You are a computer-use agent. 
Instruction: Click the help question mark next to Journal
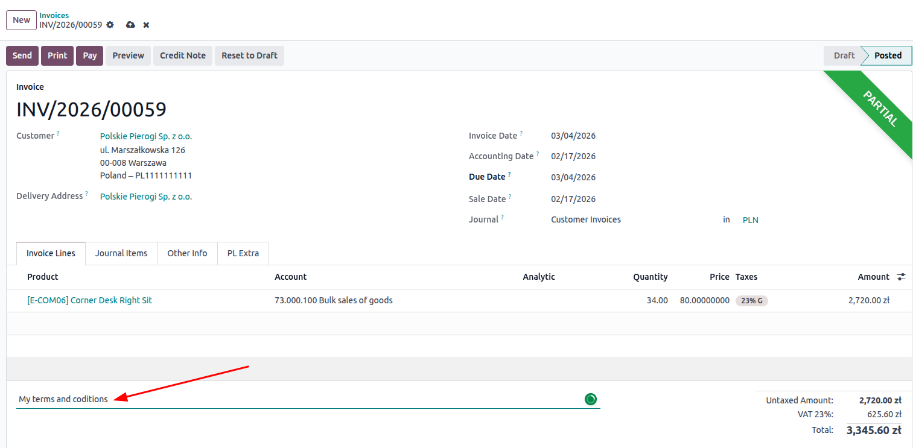click(x=502, y=217)
